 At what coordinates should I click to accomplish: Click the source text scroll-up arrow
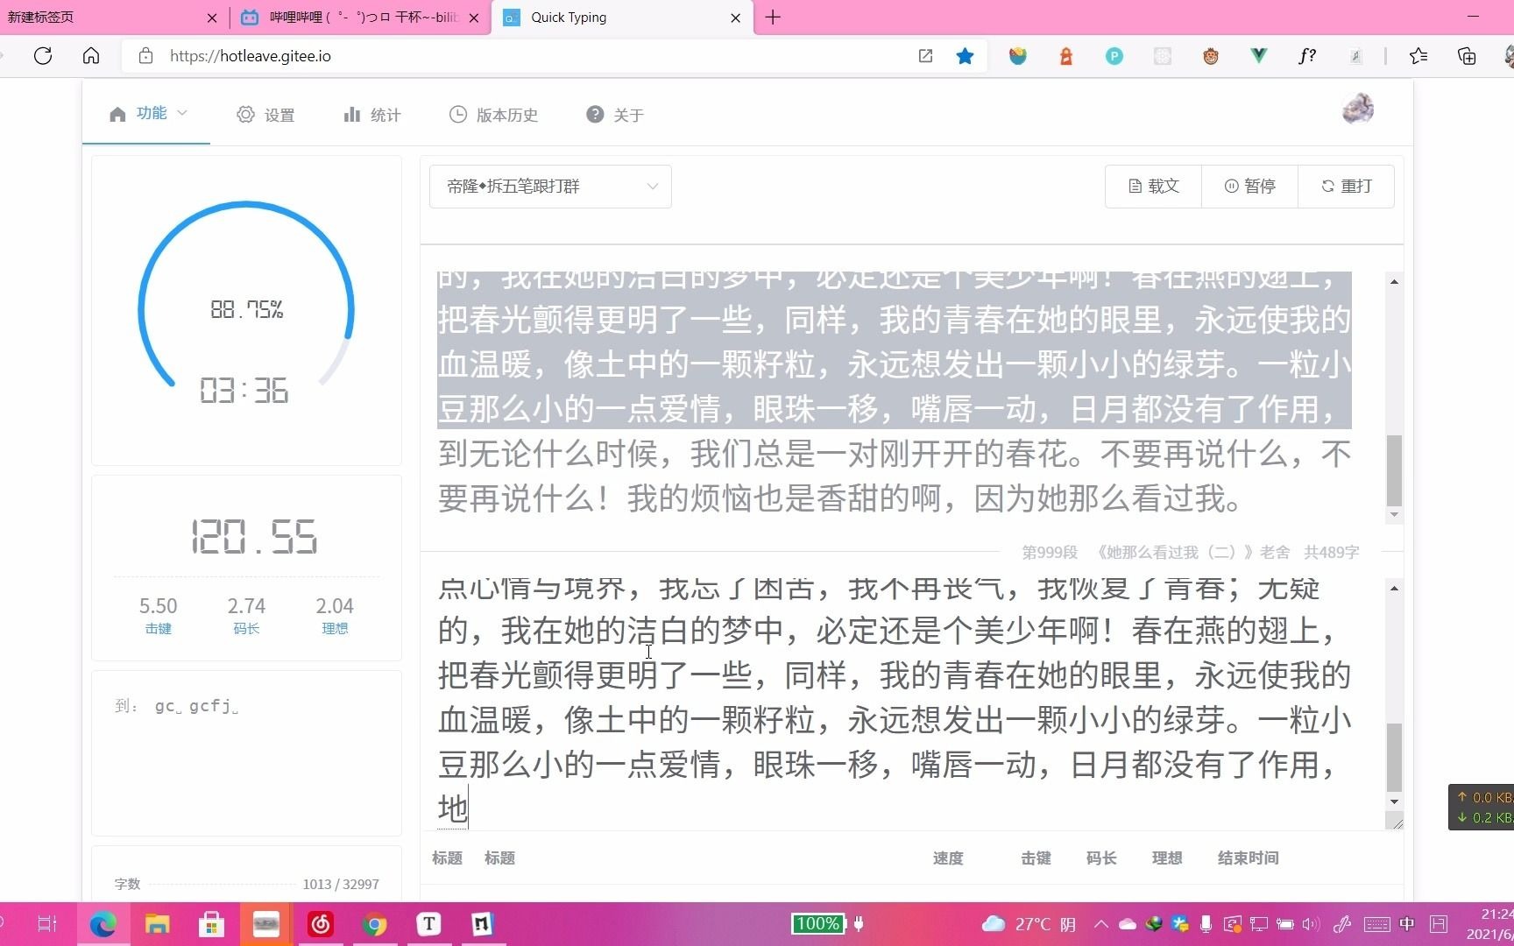coord(1394,281)
